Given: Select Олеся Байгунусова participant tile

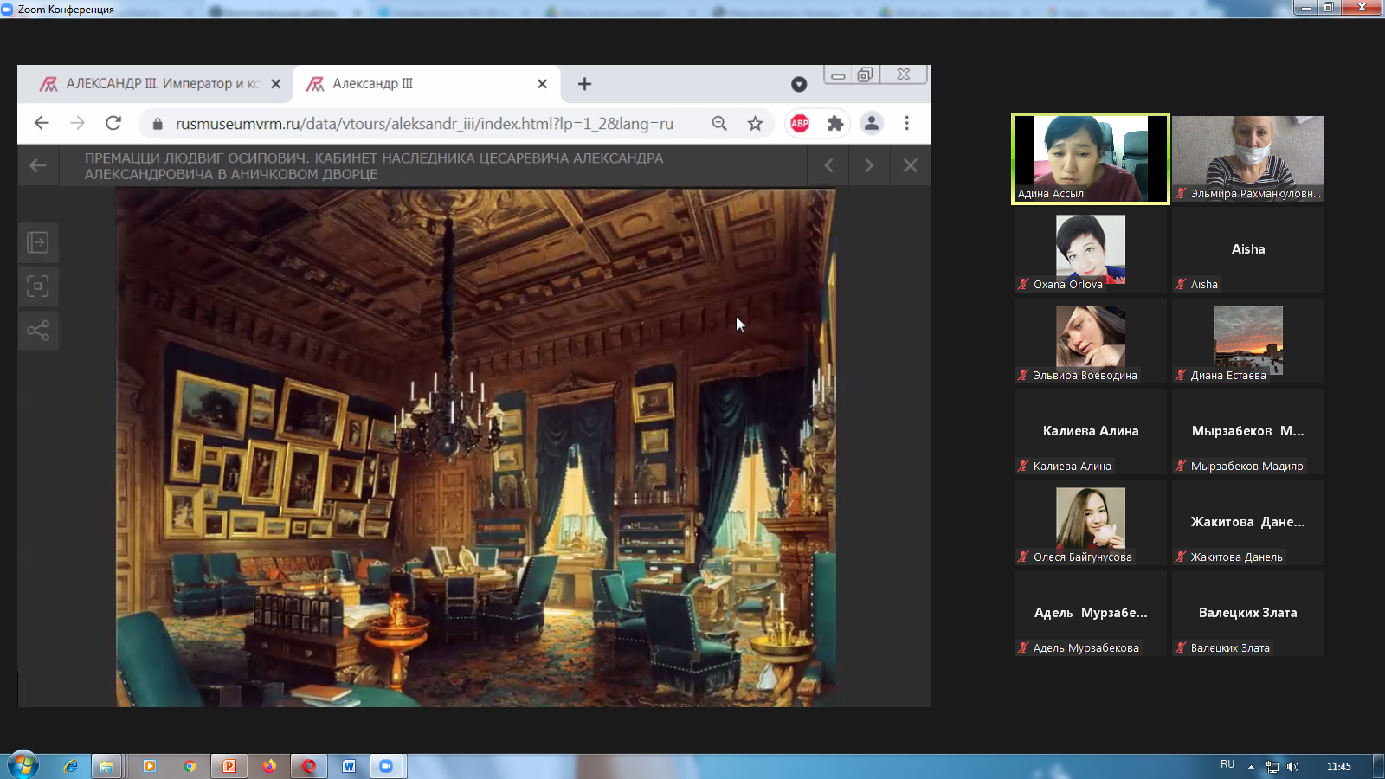Looking at the screenshot, I should [1091, 523].
